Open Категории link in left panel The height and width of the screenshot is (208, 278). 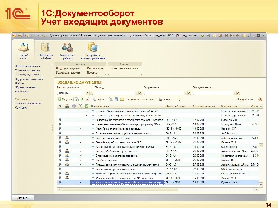(21, 107)
